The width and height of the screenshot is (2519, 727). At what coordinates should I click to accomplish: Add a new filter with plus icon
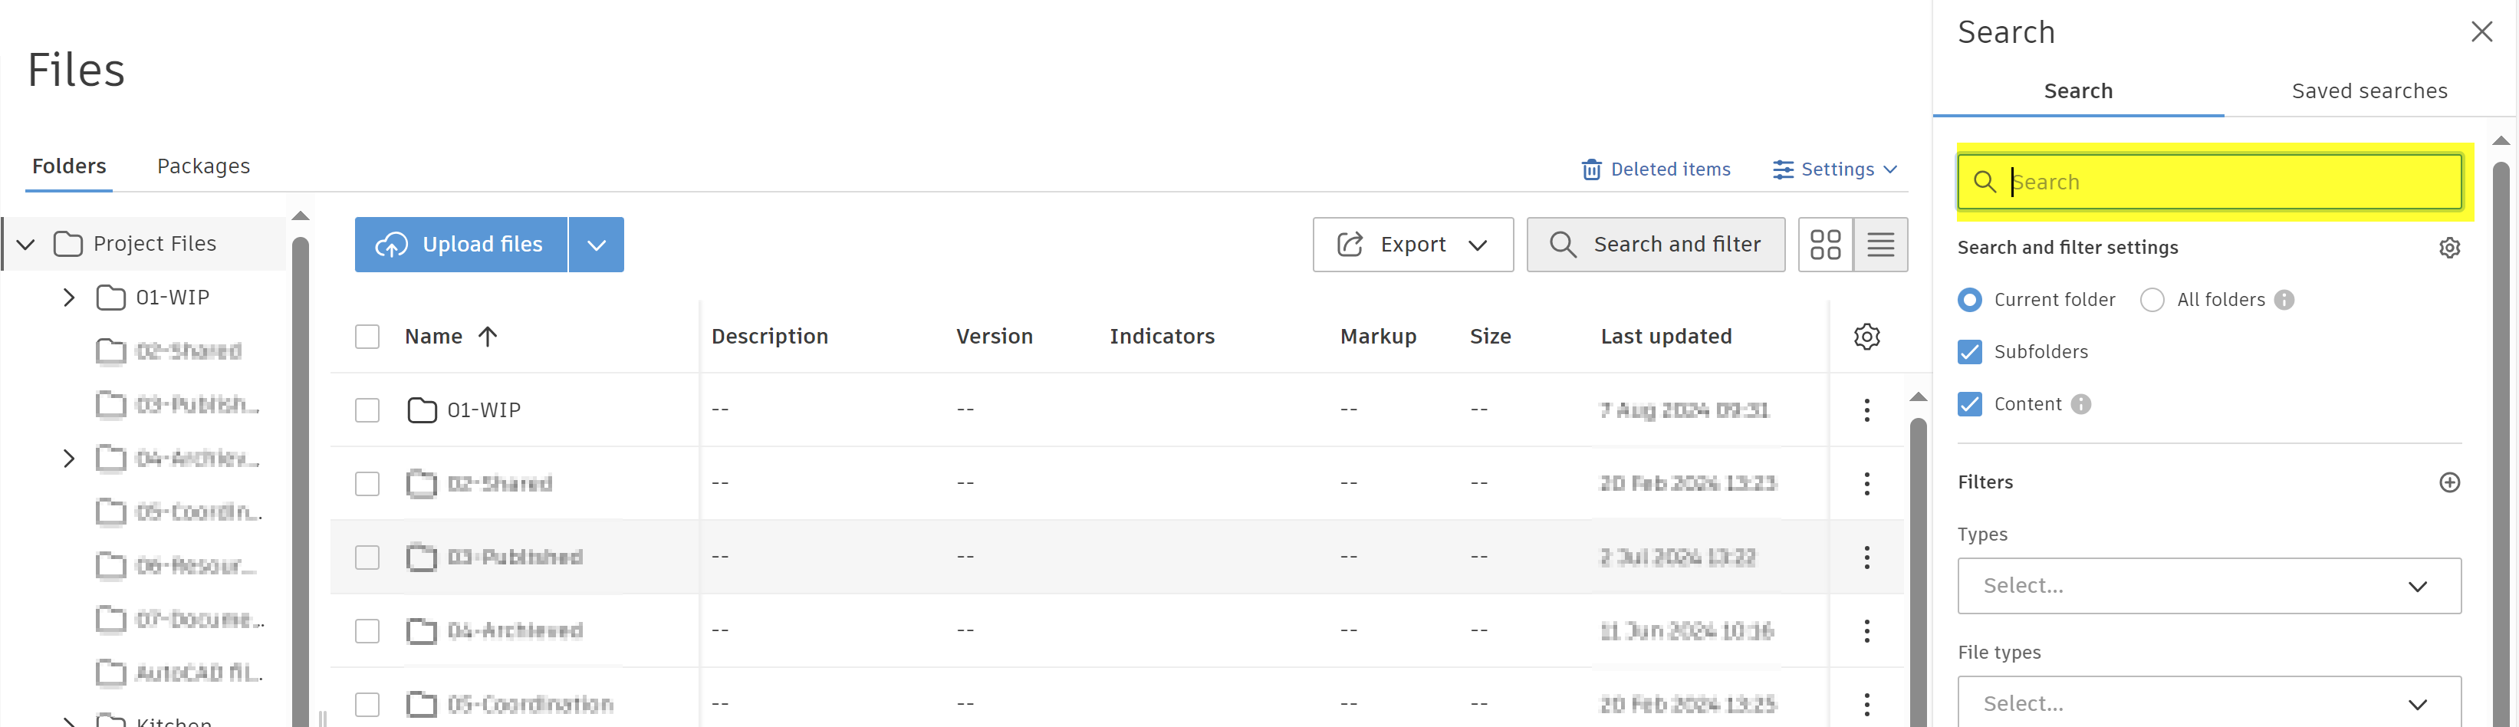2448,482
